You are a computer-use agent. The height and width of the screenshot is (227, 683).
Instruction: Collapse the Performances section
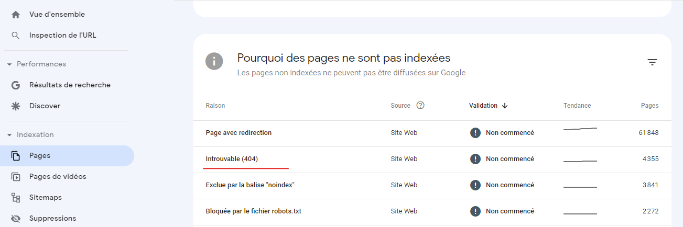point(9,64)
